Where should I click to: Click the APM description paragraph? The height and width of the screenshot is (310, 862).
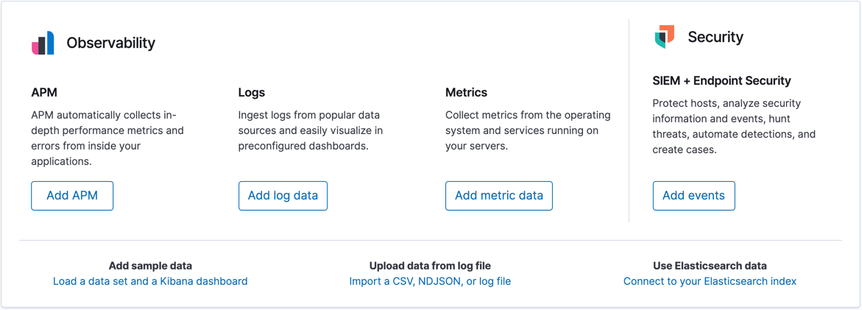pyautogui.click(x=107, y=138)
